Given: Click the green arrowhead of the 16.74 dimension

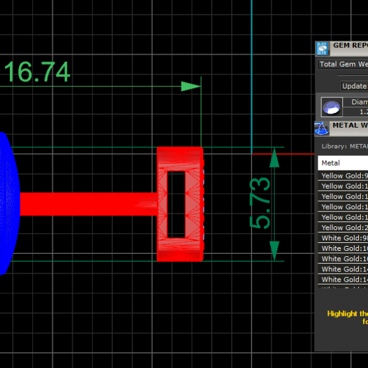Looking at the screenshot, I should [x=191, y=86].
